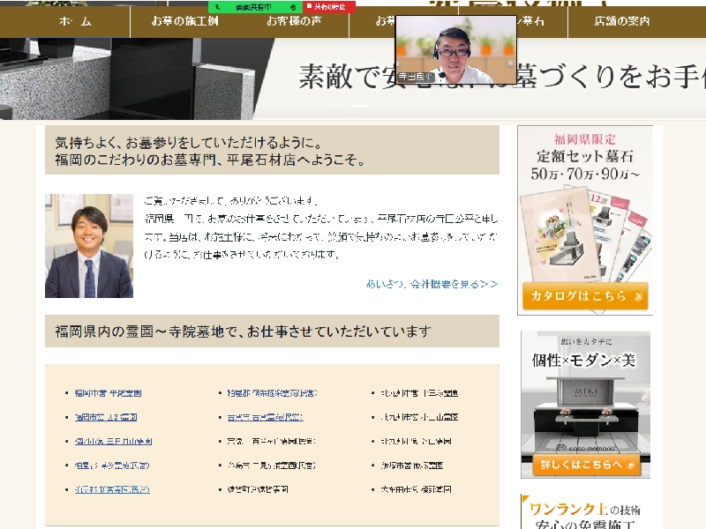Click the presenter's webcam video thumbnail
The width and height of the screenshot is (706, 529).
[455, 48]
